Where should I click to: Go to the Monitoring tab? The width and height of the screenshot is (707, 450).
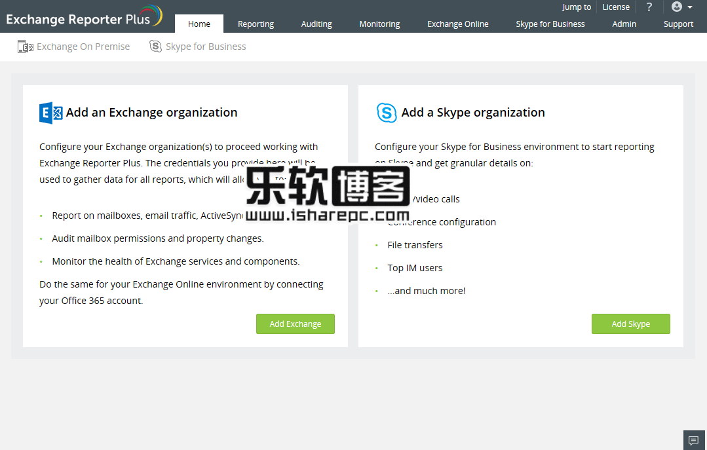379,24
